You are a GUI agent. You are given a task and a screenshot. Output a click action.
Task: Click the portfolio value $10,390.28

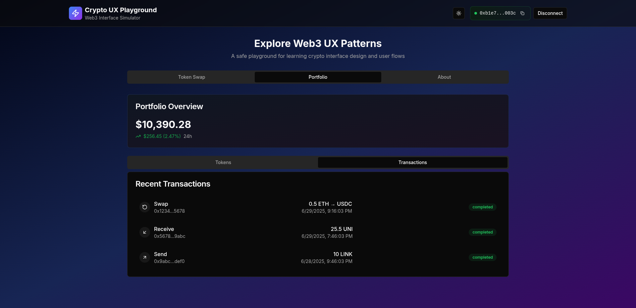(163, 124)
